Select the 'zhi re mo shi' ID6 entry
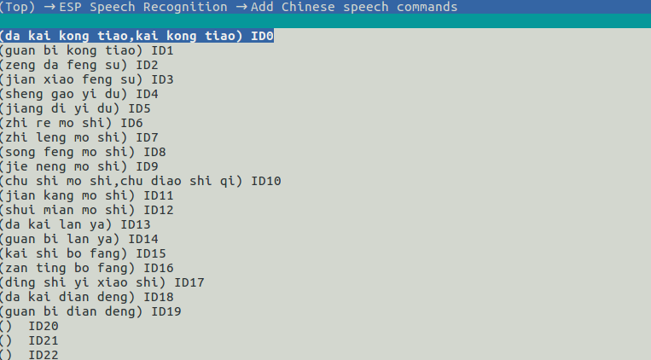This screenshot has width=651, height=360. [x=71, y=123]
